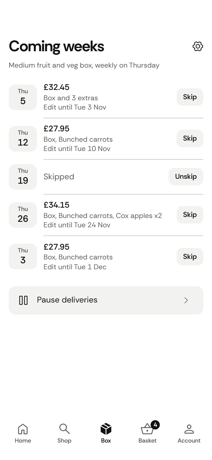The width and height of the screenshot is (212, 460).
Task: Tap the basket badge showing 4
Action: (x=155, y=425)
